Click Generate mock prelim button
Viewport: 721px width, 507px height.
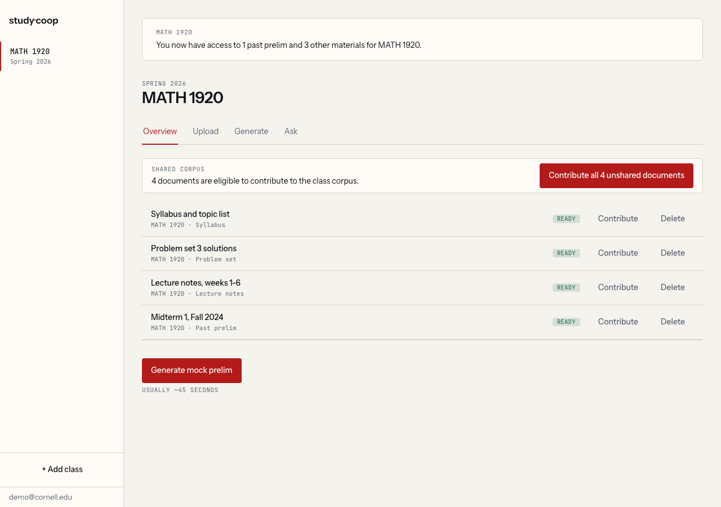(x=192, y=371)
